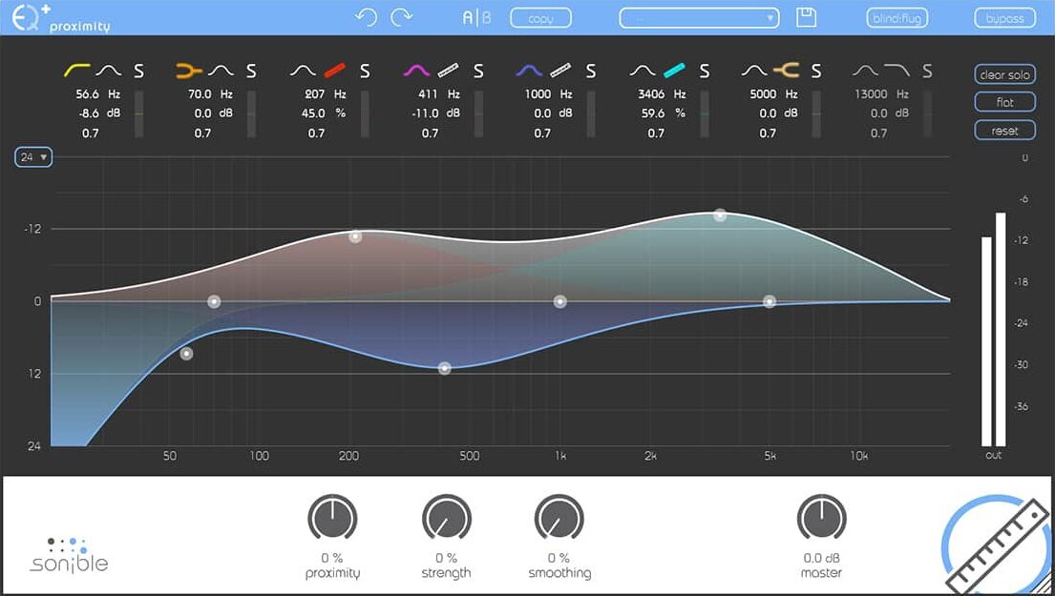Click the strength knob
The width and height of the screenshot is (1055, 596).
447,518
